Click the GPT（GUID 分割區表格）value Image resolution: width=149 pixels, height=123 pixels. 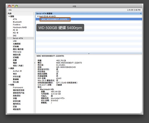tap(67, 83)
